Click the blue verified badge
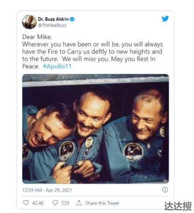The width and height of the screenshot is (194, 213). pos(72,19)
